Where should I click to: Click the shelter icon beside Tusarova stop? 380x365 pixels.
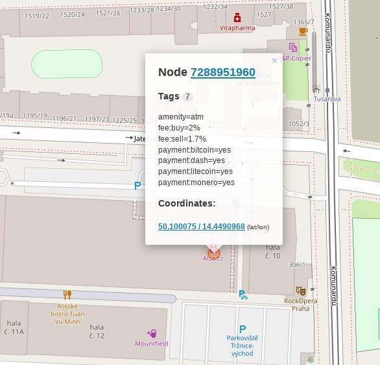(x=316, y=89)
